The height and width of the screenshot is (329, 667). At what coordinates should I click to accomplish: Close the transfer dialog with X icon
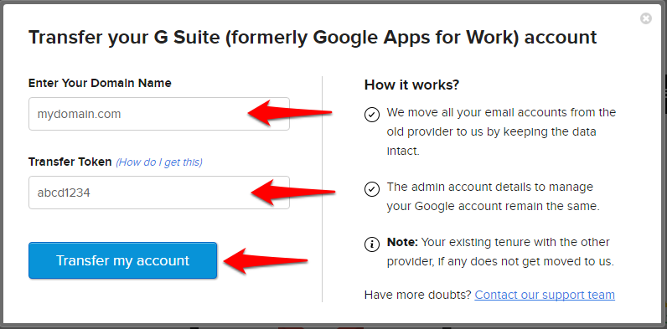(646, 18)
